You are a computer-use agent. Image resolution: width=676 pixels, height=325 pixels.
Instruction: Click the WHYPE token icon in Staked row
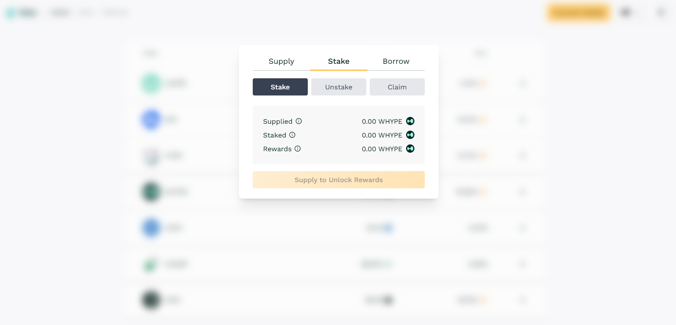tap(410, 135)
